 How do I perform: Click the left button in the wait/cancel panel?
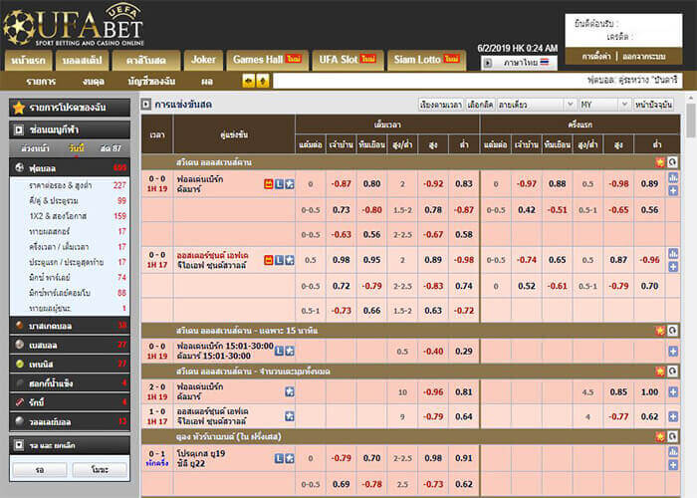[x=40, y=469]
